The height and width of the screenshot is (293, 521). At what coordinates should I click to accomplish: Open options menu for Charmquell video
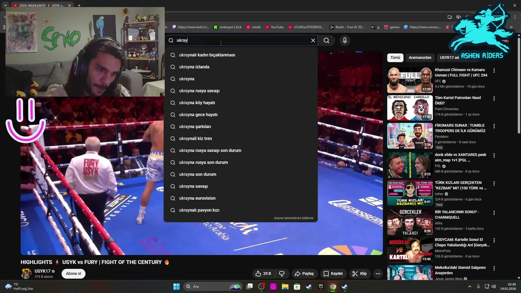click(494, 212)
